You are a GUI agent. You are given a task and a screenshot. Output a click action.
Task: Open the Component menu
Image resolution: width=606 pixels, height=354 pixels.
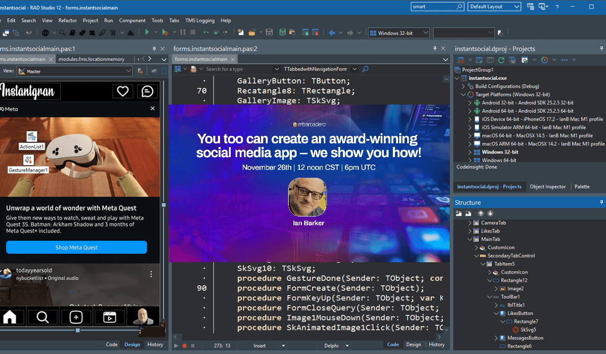pos(132,21)
